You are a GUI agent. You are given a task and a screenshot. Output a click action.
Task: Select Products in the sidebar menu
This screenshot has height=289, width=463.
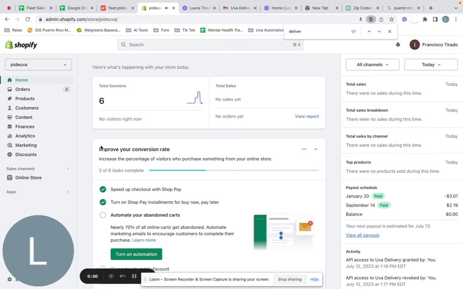tap(25, 99)
